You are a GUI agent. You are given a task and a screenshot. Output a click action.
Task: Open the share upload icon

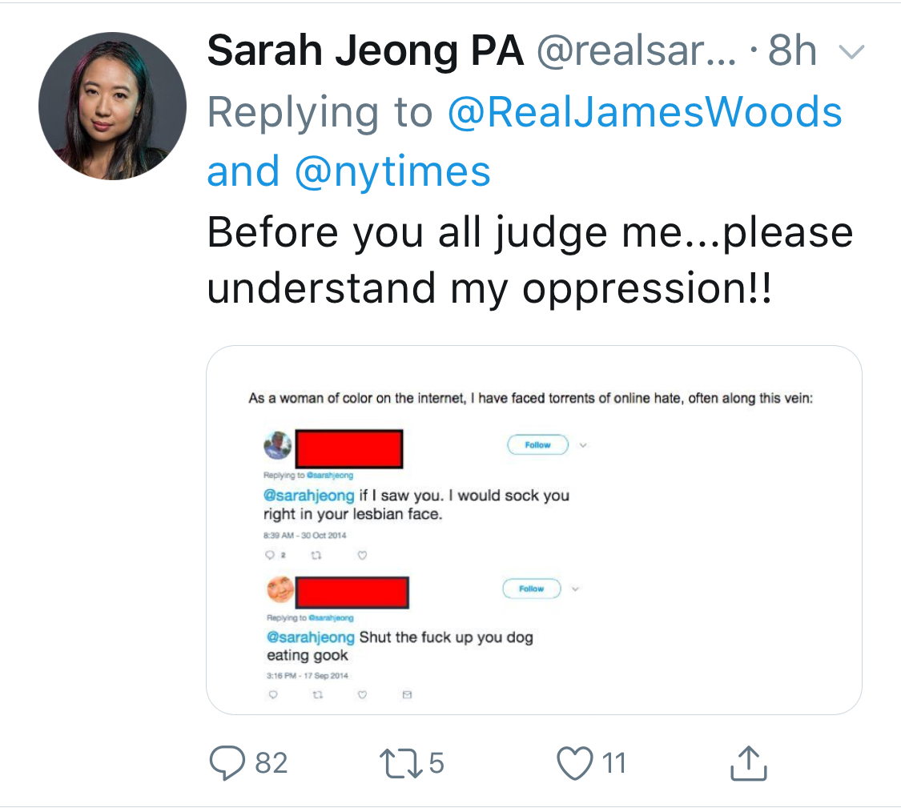[749, 763]
